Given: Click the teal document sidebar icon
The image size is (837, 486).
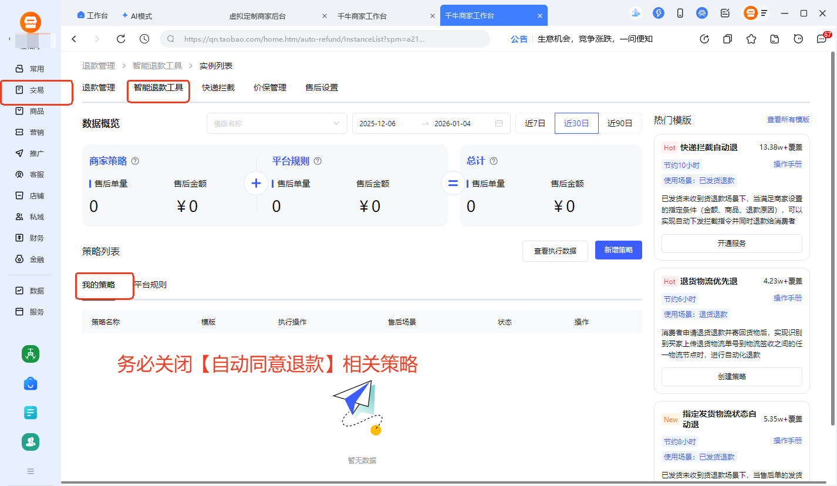Looking at the screenshot, I should tap(31, 413).
